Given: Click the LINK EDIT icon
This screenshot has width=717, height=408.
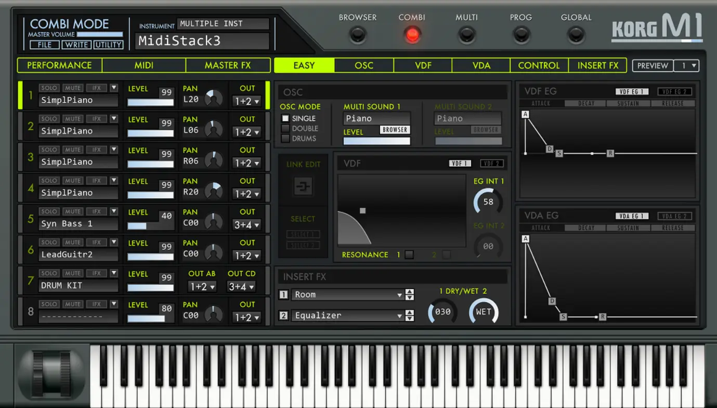Looking at the screenshot, I should click(303, 186).
